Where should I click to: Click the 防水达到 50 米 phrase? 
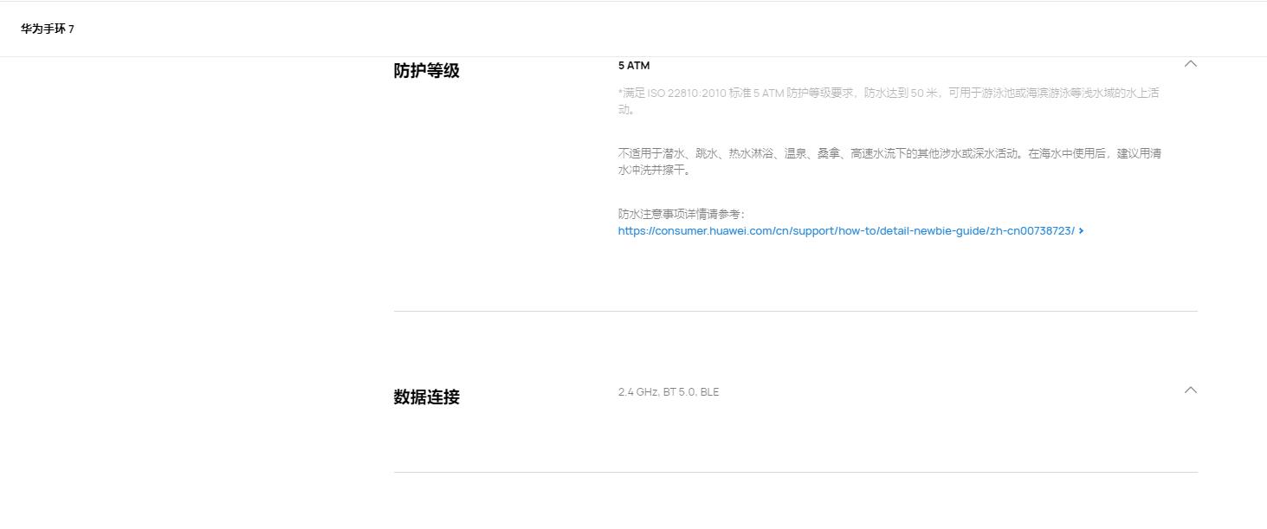pyautogui.click(x=901, y=94)
